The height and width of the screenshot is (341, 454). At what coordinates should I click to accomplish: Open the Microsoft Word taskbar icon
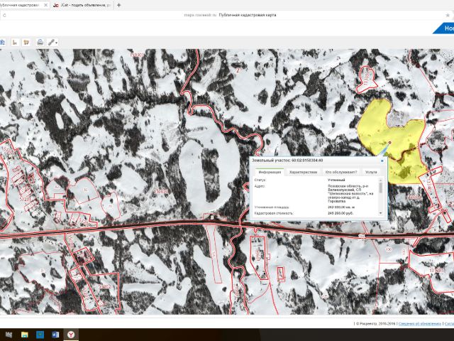pos(55,335)
